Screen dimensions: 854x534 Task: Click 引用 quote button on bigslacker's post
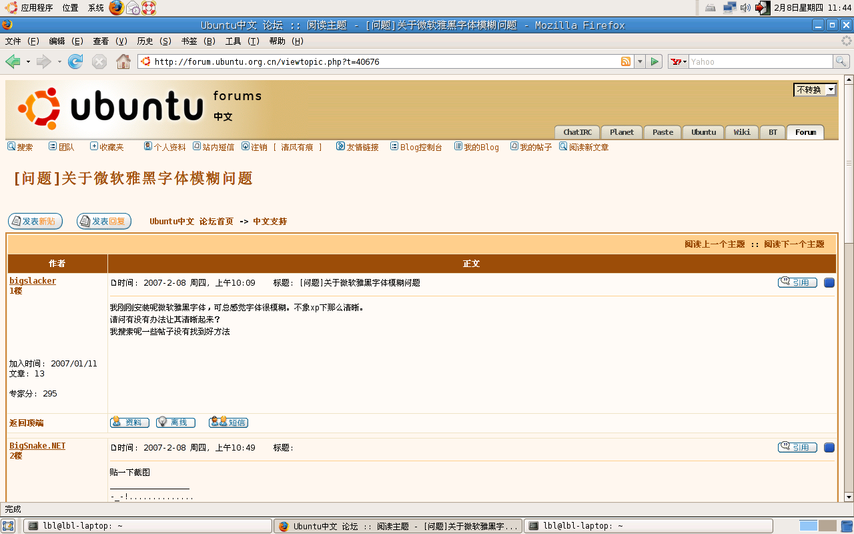[797, 282]
